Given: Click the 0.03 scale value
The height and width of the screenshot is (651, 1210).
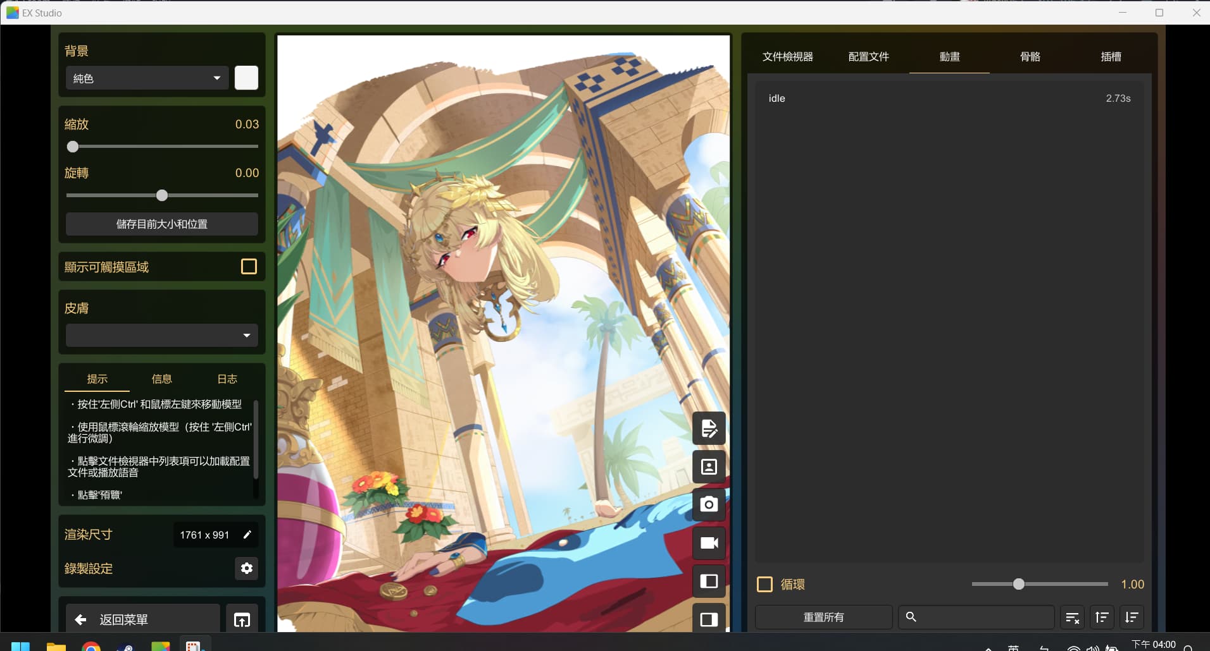Looking at the screenshot, I should click(247, 125).
